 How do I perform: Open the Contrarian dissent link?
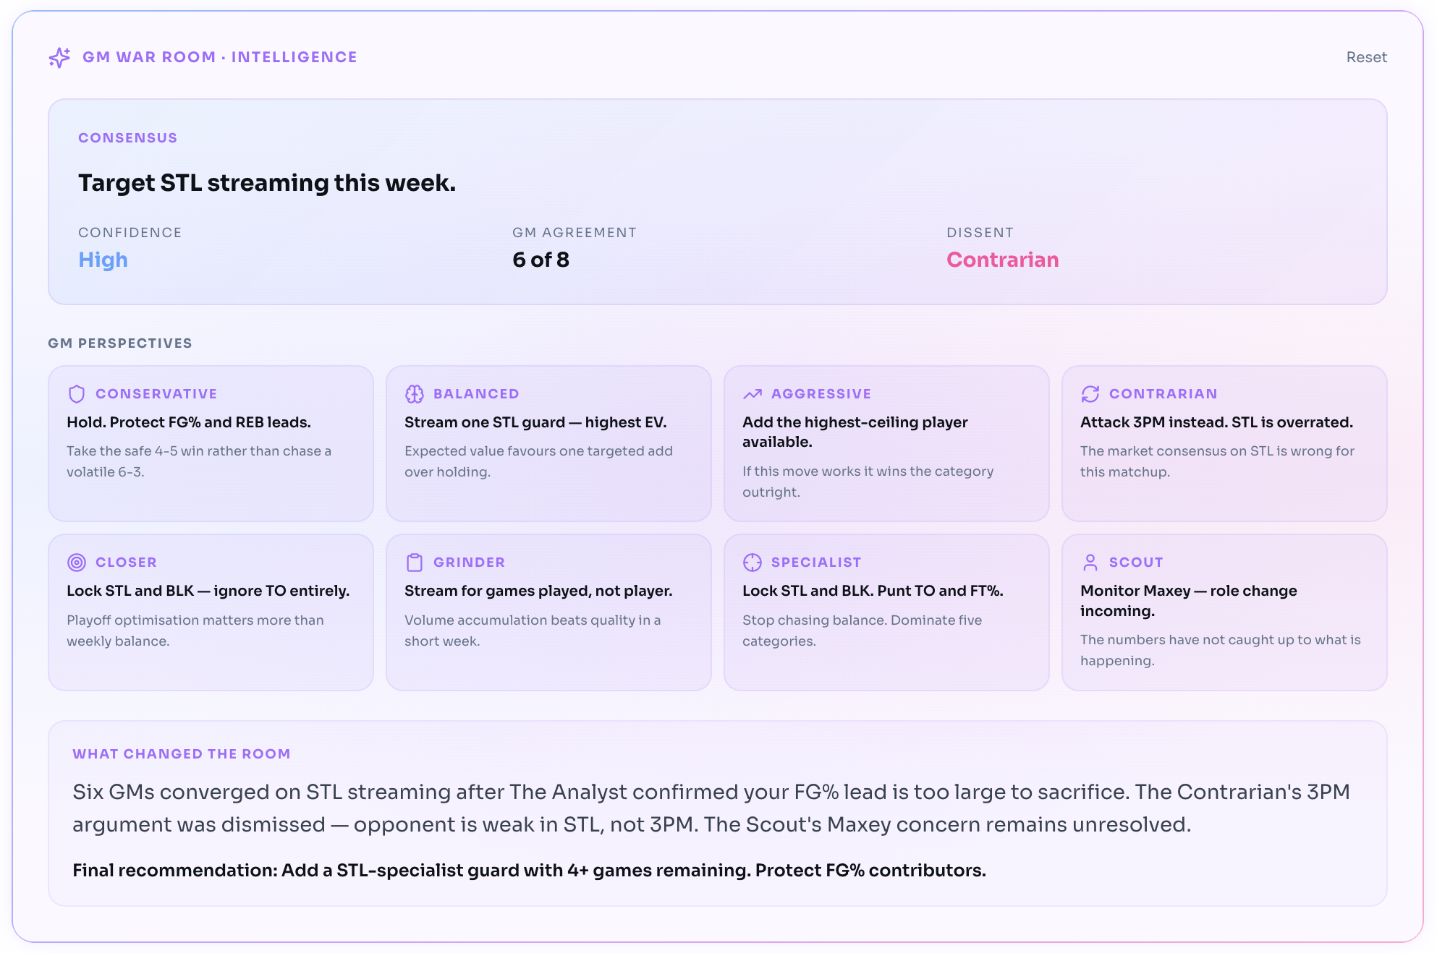point(1002,260)
